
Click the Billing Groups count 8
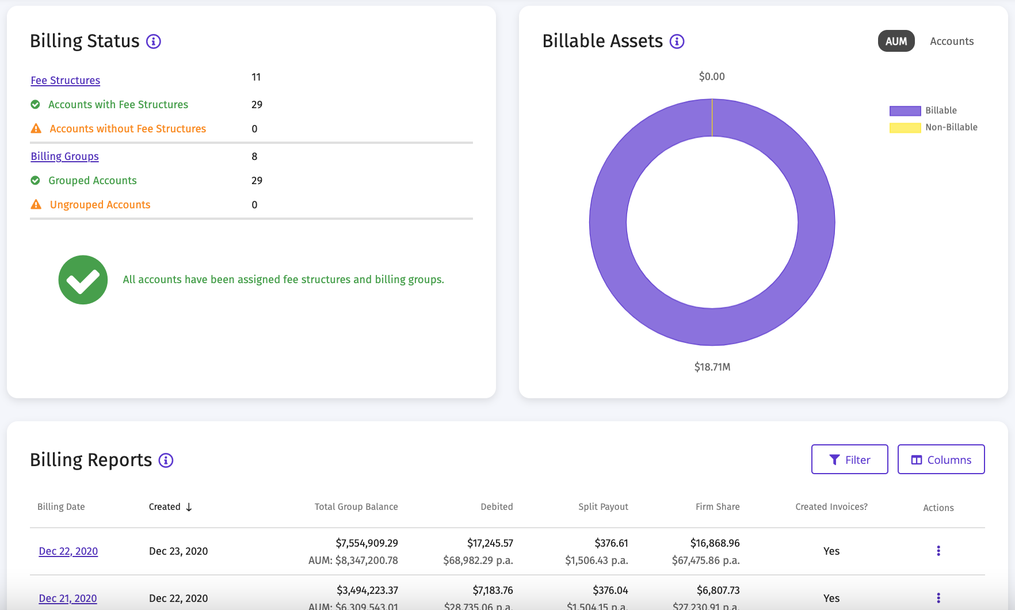[x=254, y=157]
